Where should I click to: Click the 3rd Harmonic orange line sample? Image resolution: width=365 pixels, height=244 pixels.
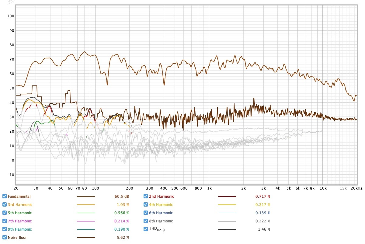86,205
